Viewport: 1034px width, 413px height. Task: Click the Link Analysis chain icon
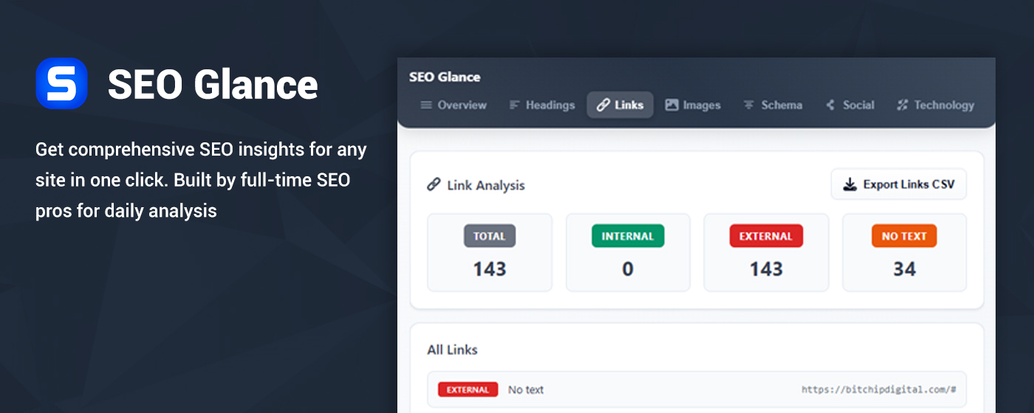point(434,184)
